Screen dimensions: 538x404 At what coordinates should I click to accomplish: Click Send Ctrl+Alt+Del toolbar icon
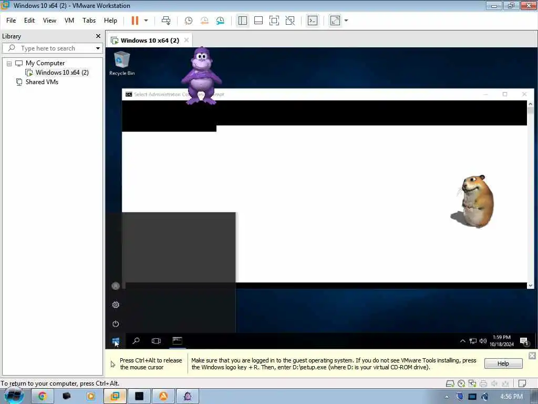pyautogui.click(x=166, y=21)
